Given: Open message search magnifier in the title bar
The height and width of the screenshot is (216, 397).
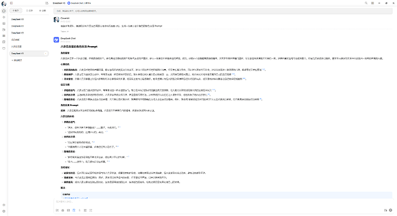Looking at the screenshot, I should pos(366,3).
